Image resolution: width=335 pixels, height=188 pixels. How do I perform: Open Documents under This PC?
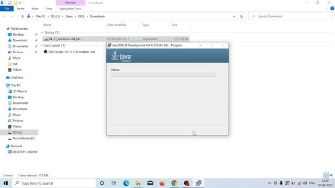20,103
